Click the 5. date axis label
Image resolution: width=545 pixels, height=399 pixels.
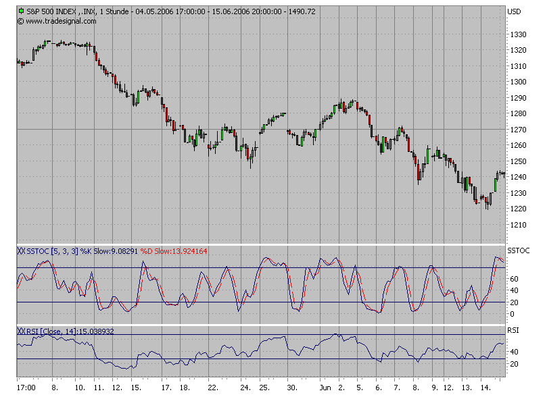(360, 388)
